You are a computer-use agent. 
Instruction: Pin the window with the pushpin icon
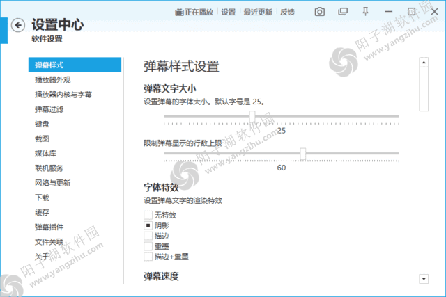[x=365, y=12]
